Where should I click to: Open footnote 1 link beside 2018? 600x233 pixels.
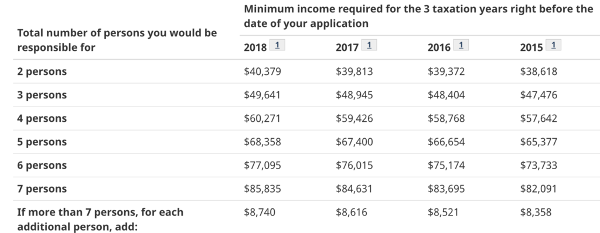[x=277, y=45]
